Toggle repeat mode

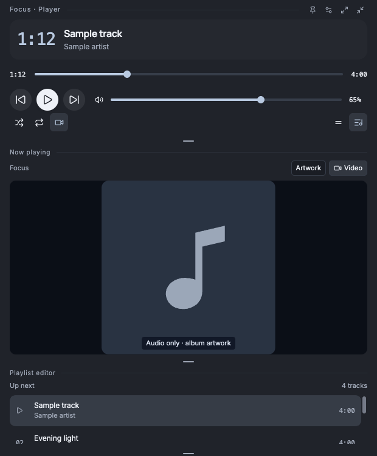coord(39,123)
